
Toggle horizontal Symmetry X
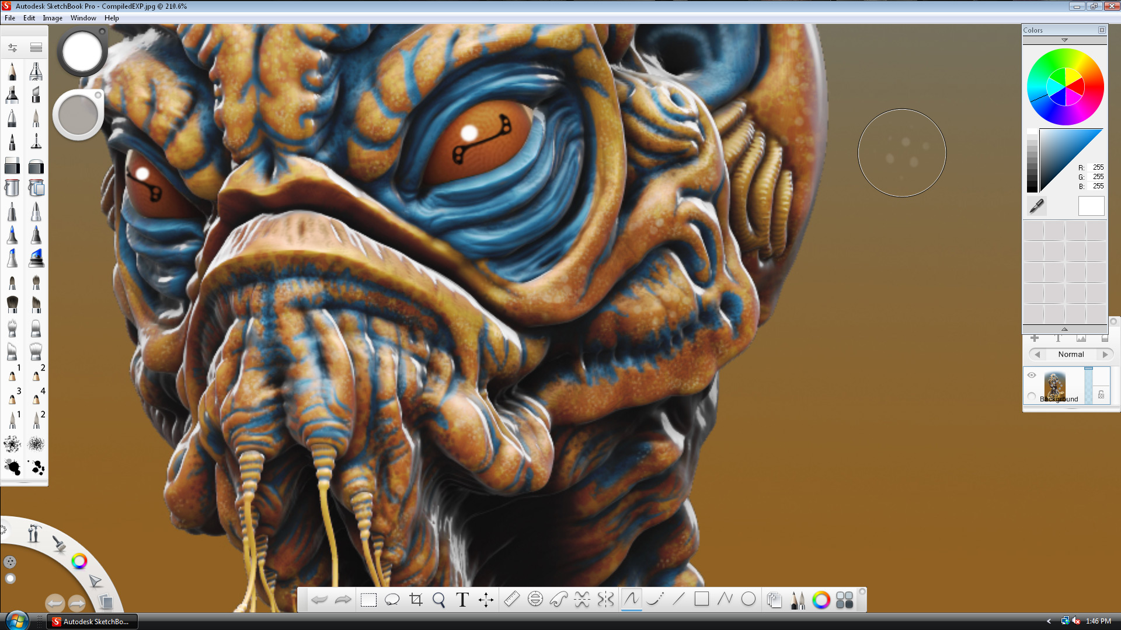pyautogui.click(x=582, y=600)
